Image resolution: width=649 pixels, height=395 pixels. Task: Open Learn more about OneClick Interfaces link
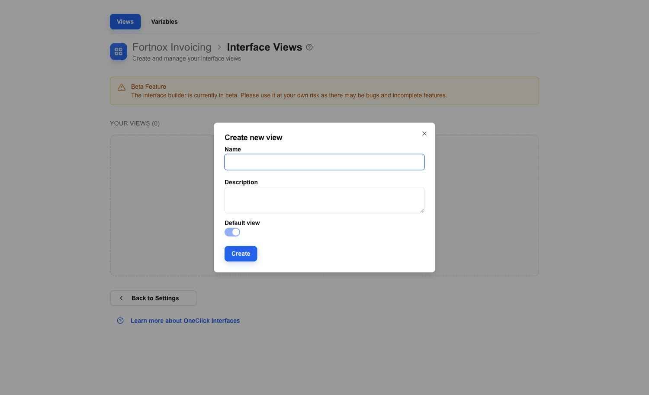click(185, 321)
